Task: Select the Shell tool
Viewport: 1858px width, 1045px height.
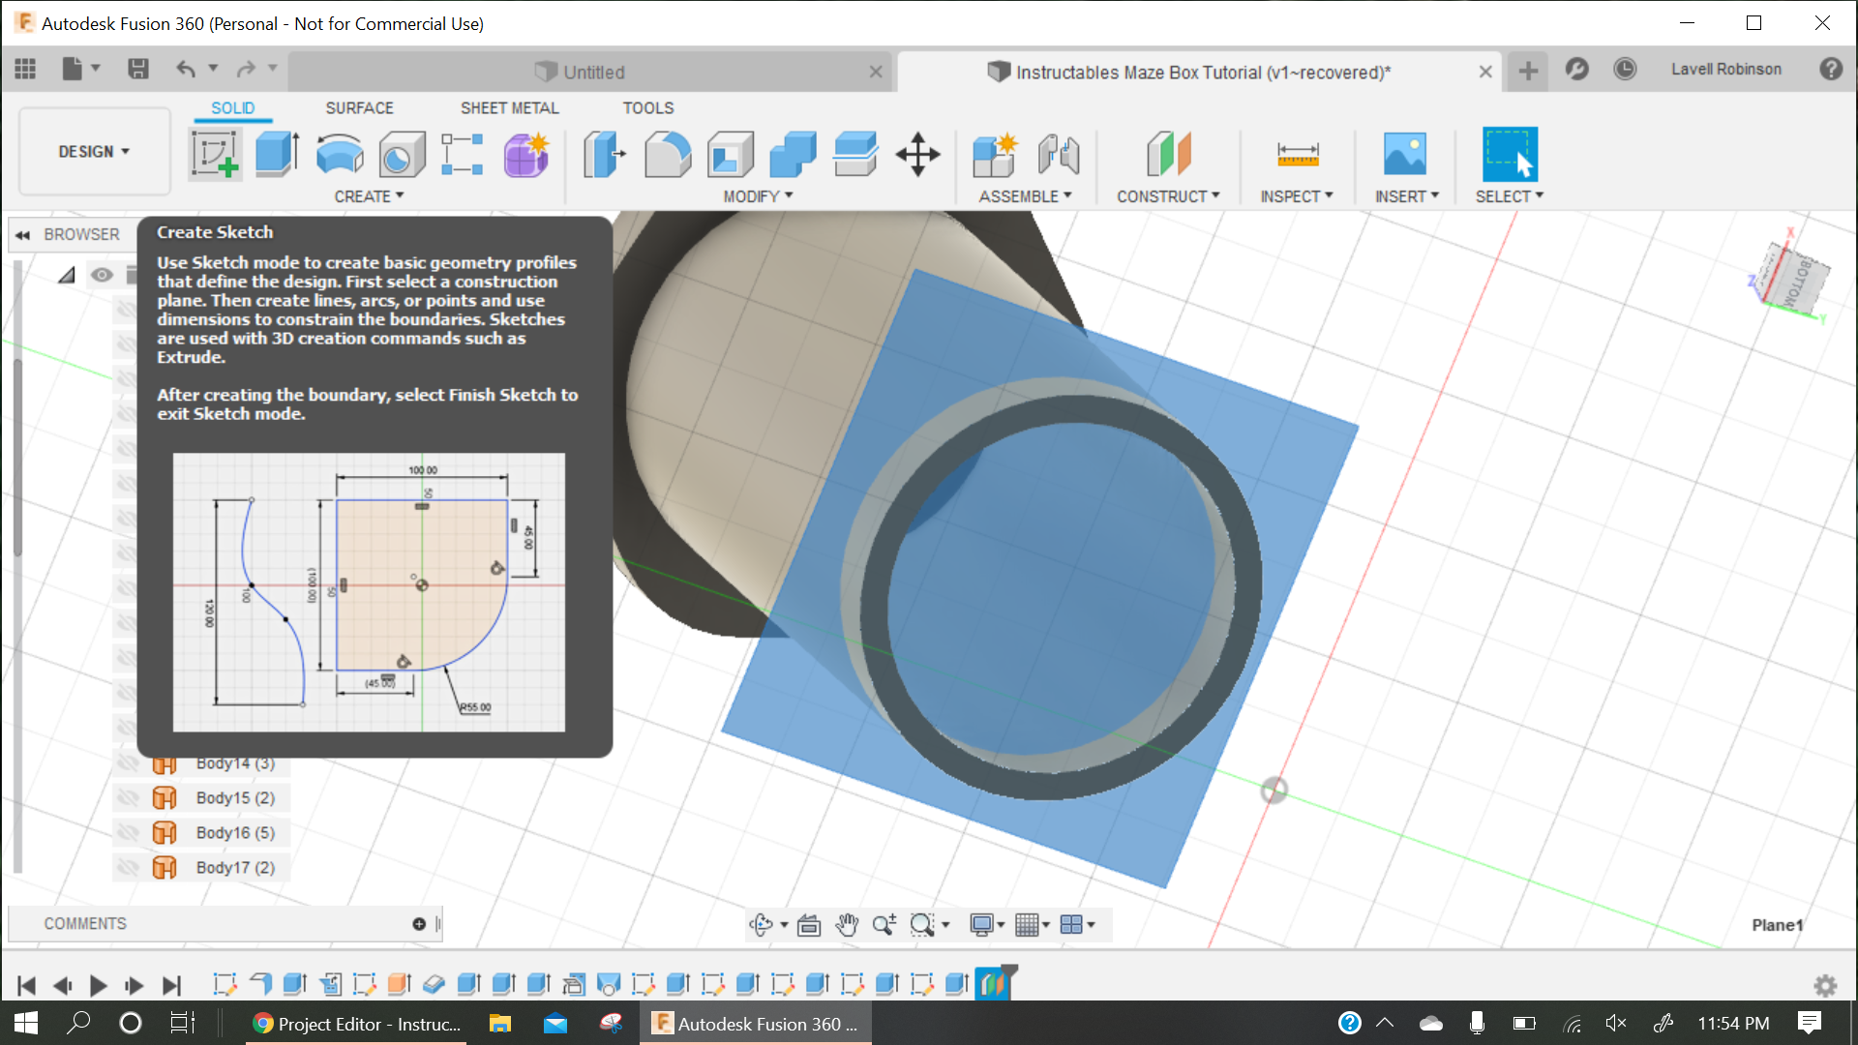Action: click(x=731, y=155)
